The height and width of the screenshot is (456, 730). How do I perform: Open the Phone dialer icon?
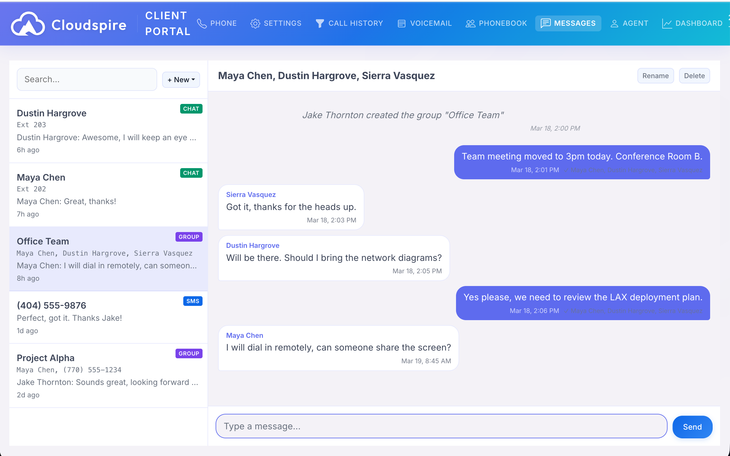[202, 23]
